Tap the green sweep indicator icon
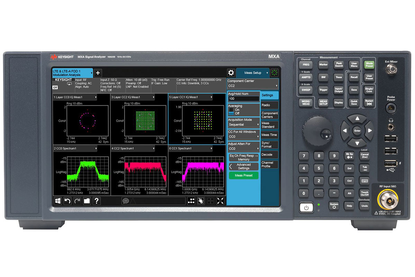 coord(275,73)
